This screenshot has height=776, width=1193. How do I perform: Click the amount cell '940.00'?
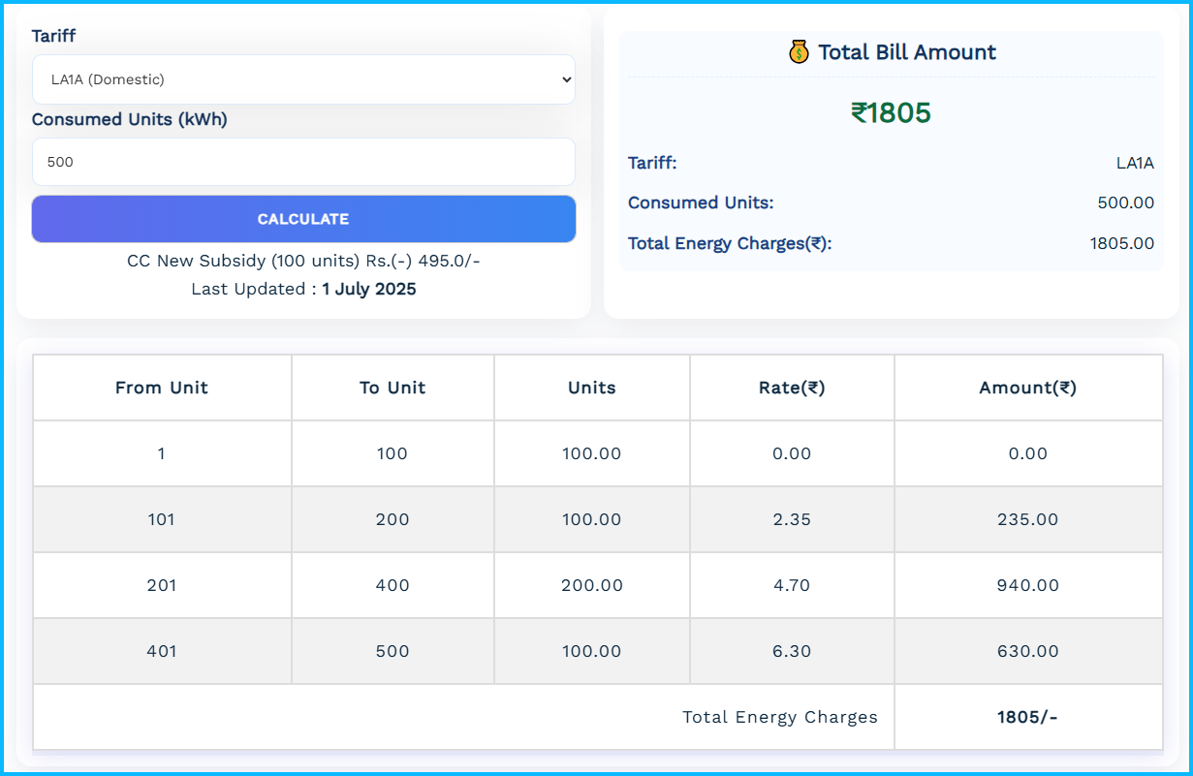(1028, 585)
